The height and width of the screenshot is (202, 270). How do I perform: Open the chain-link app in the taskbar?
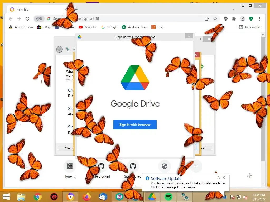coord(185,197)
